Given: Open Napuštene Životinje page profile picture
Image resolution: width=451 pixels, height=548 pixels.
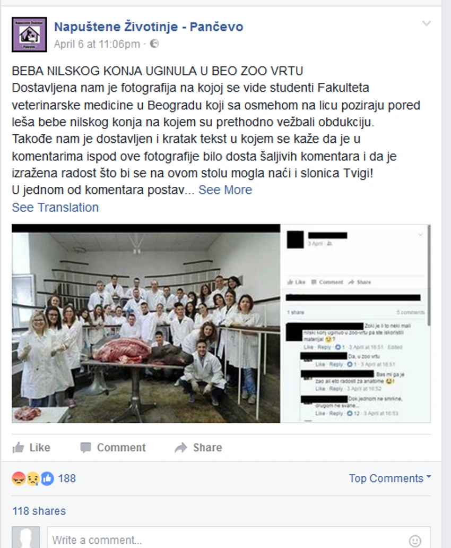Looking at the screenshot, I should pyautogui.click(x=29, y=35).
